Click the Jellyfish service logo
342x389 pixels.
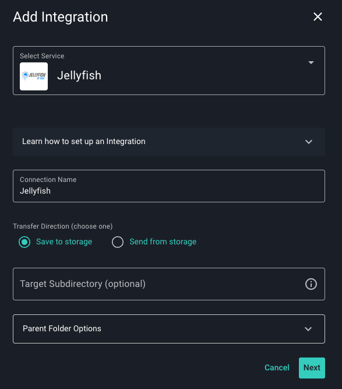[x=34, y=76]
